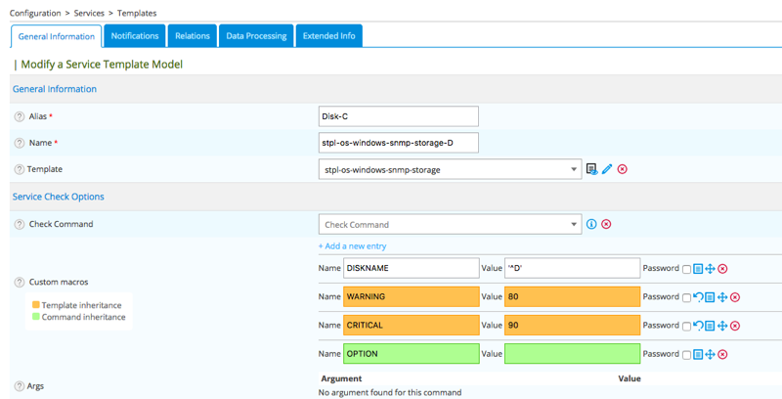Click the 'Add a new entry' link

click(352, 246)
